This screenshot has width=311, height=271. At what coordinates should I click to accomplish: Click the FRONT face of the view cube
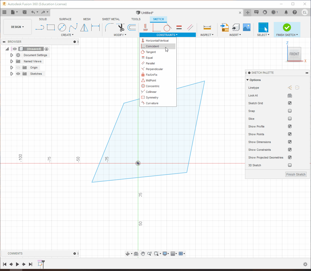[x=294, y=54]
